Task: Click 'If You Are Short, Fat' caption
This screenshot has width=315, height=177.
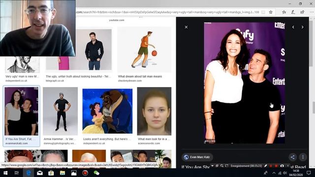Action: pos(20,139)
